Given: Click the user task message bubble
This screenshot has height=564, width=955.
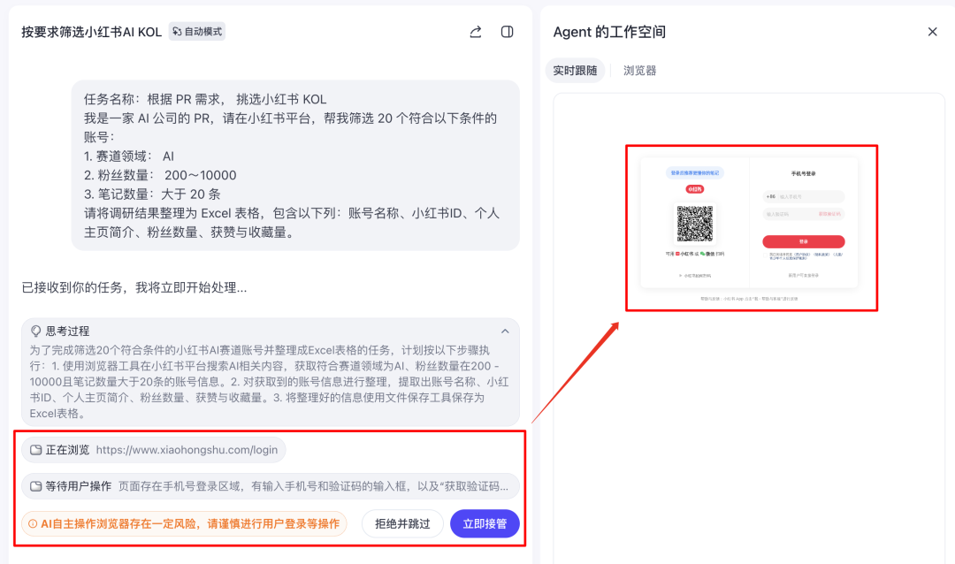Looking at the screenshot, I should click(x=295, y=165).
